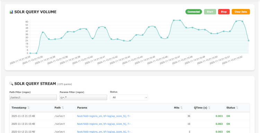Click the Connected status badge
260x133 pixels.
click(x=193, y=12)
